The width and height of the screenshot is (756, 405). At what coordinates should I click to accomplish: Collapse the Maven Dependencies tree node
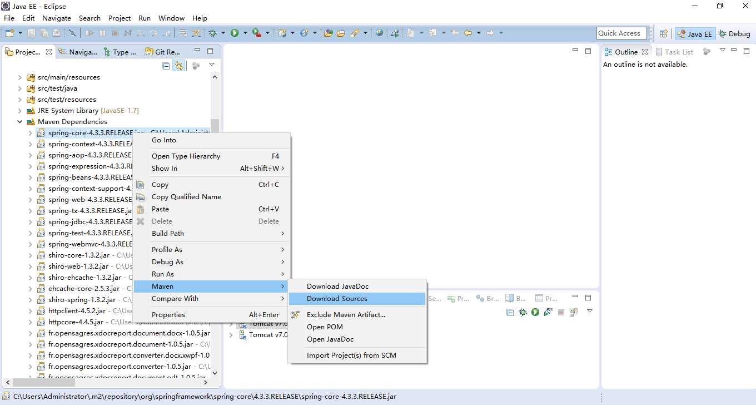[20, 122]
